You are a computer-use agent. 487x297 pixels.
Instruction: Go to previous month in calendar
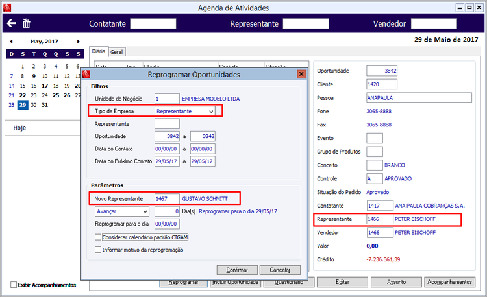pos(11,42)
